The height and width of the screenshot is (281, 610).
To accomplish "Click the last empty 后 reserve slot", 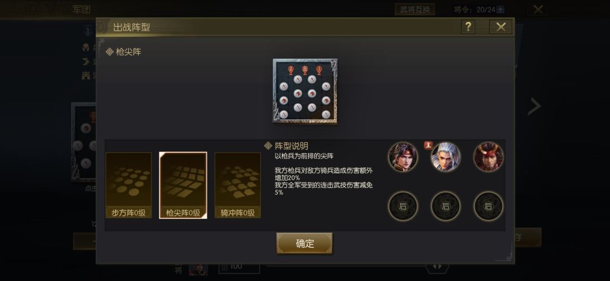I will (488, 207).
